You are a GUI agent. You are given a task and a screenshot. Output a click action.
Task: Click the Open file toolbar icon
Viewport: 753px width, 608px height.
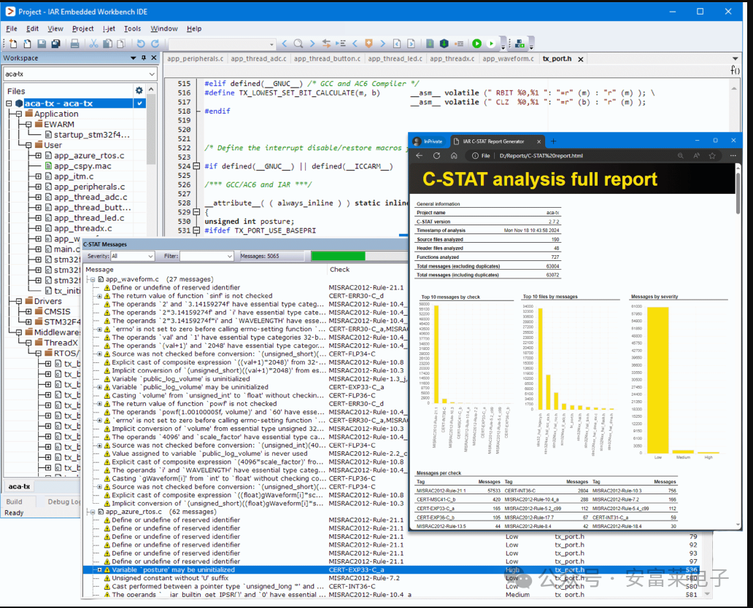28,44
